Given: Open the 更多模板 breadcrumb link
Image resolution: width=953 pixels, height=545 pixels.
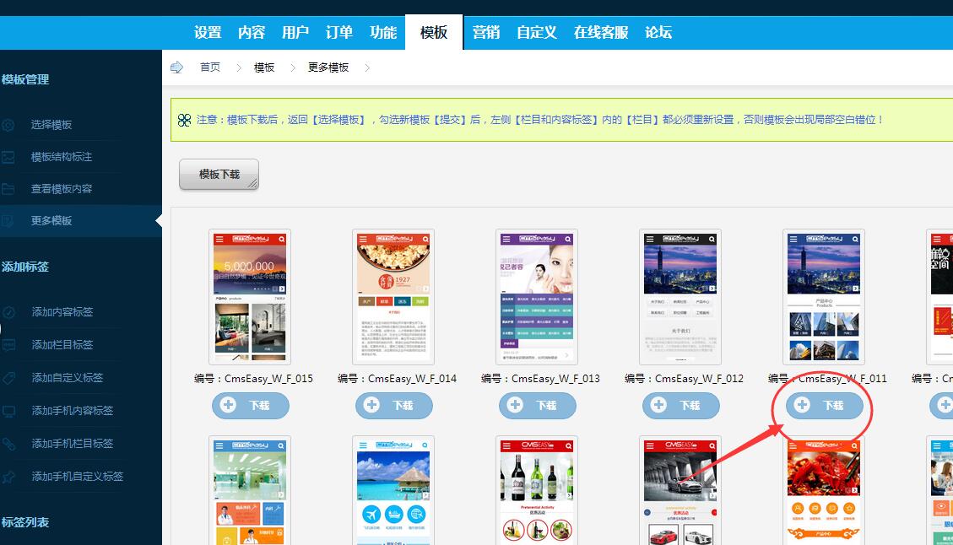Looking at the screenshot, I should (x=328, y=67).
